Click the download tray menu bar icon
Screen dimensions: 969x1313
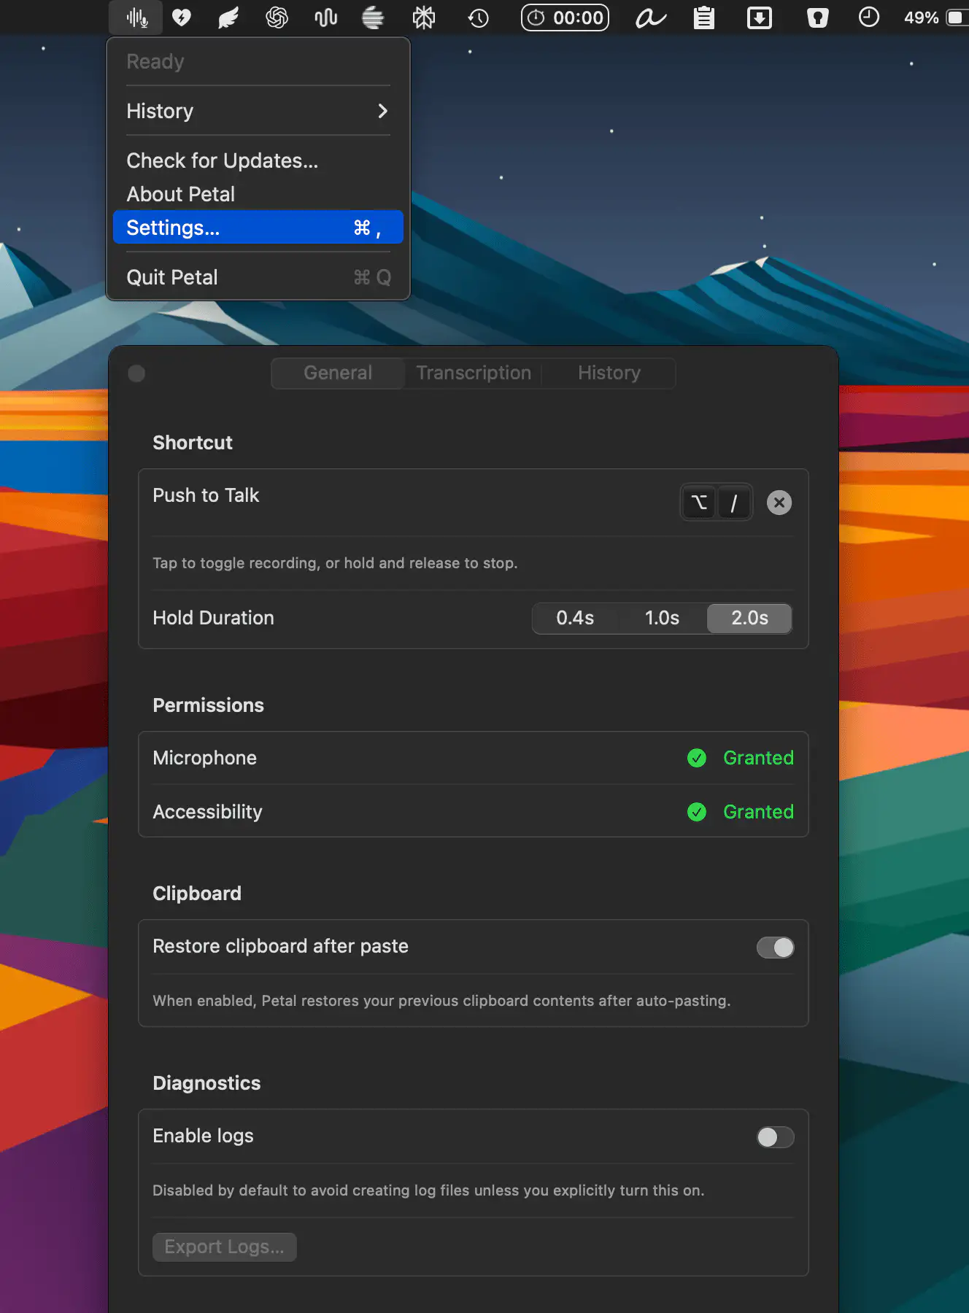[x=759, y=18]
